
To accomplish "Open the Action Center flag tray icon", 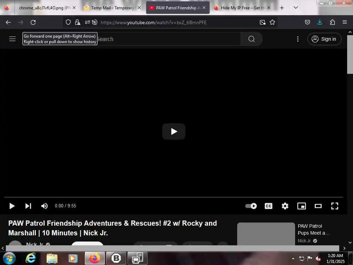I will coord(310,258).
